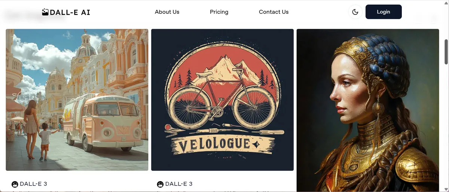
Task: Click the DALL-E 3 icon under Velologue image
Action: tap(160, 184)
